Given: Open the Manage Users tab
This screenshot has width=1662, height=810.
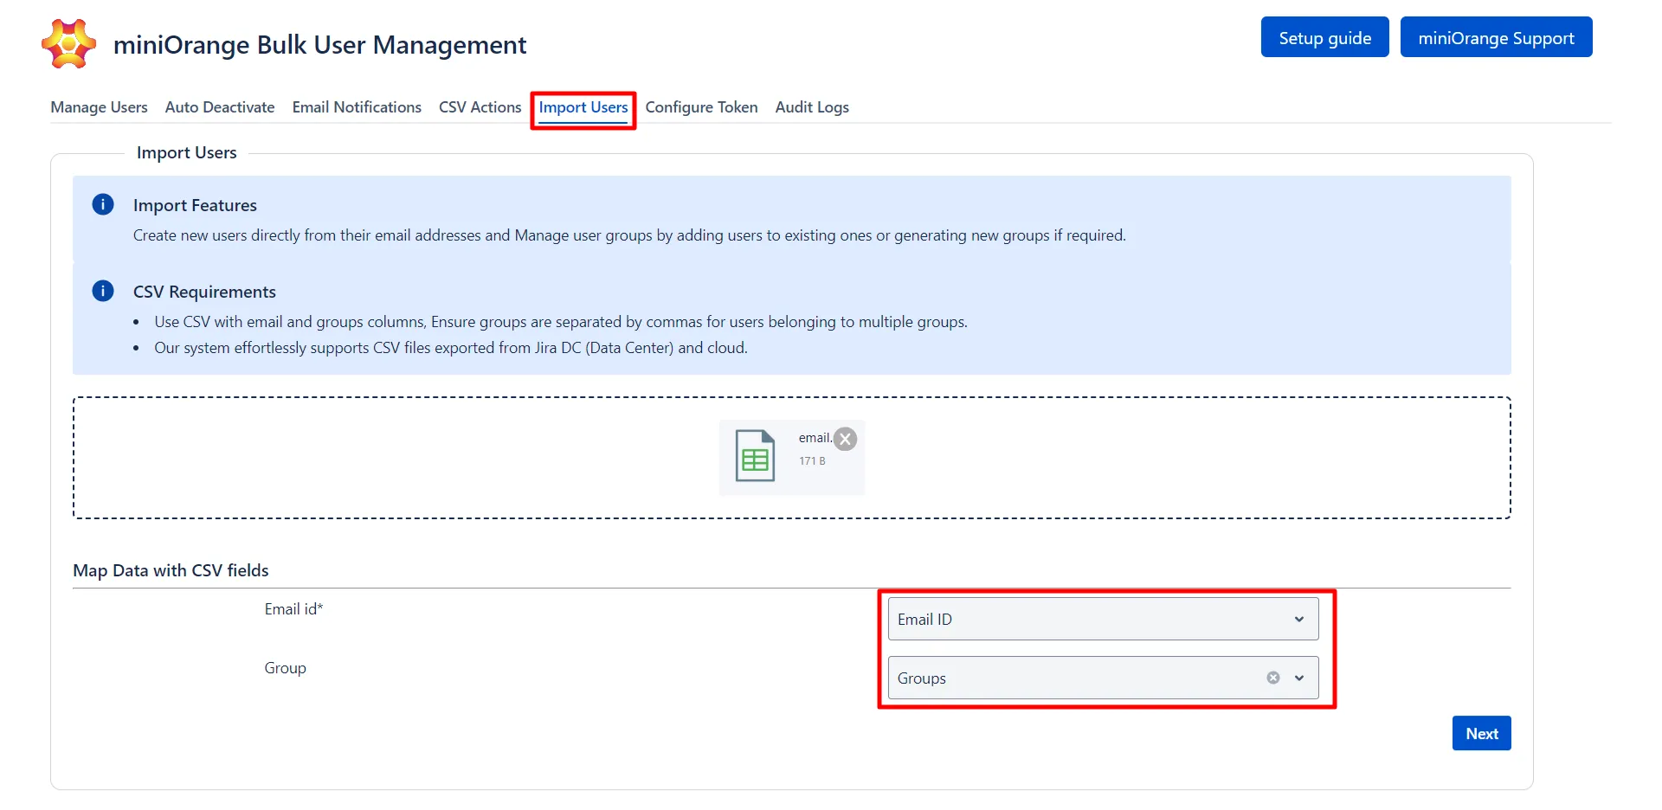Looking at the screenshot, I should point(99,107).
